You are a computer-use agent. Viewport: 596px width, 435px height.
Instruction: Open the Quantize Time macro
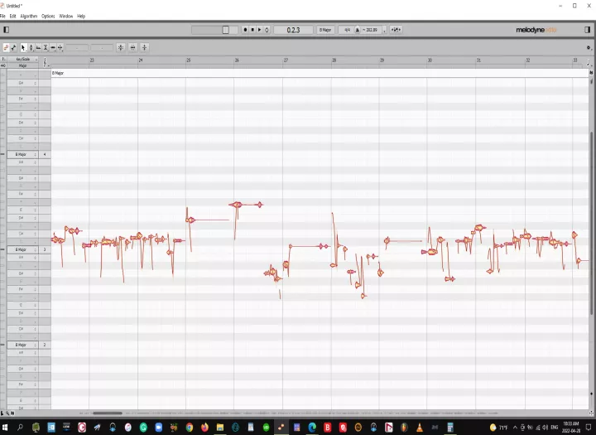pos(132,47)
